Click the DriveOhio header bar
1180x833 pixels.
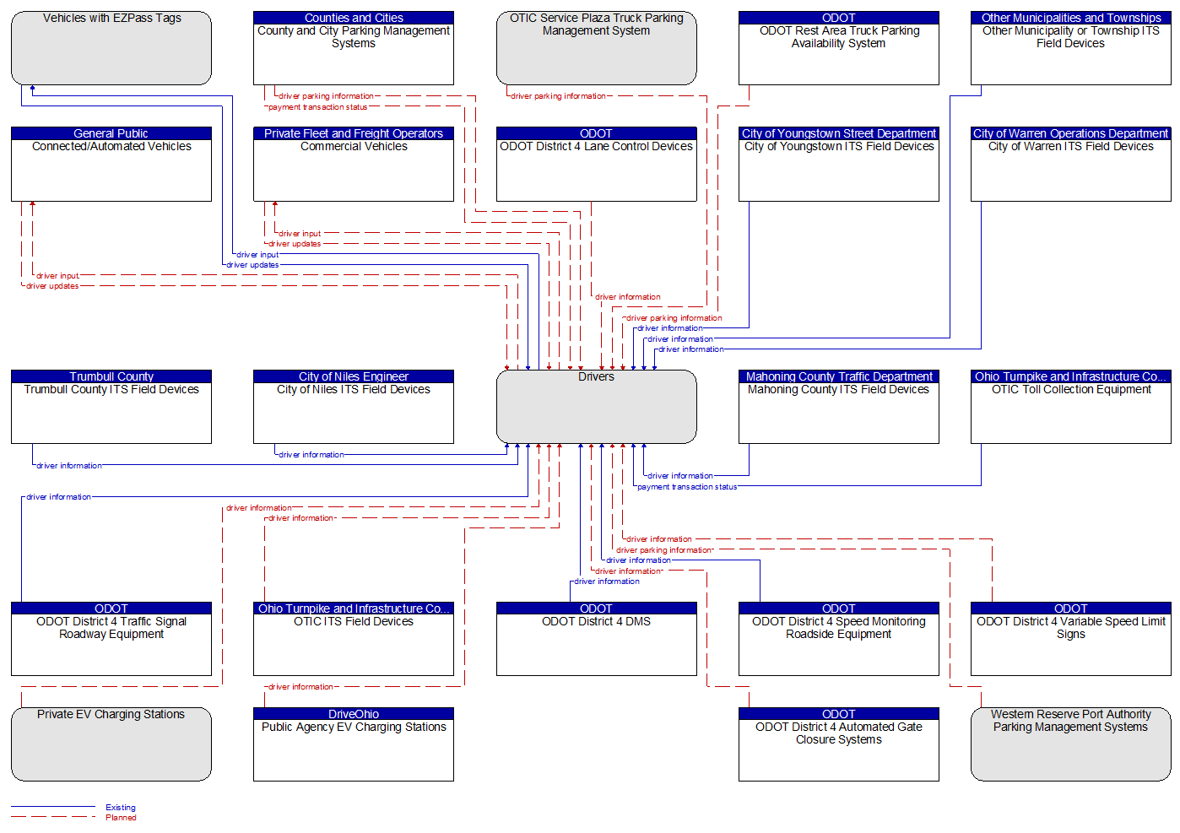[354, 714]
